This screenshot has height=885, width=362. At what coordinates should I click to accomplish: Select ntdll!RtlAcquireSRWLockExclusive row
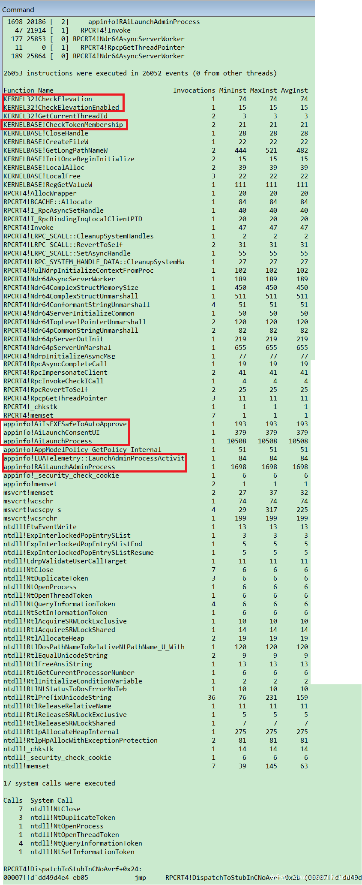coord(156,621)
